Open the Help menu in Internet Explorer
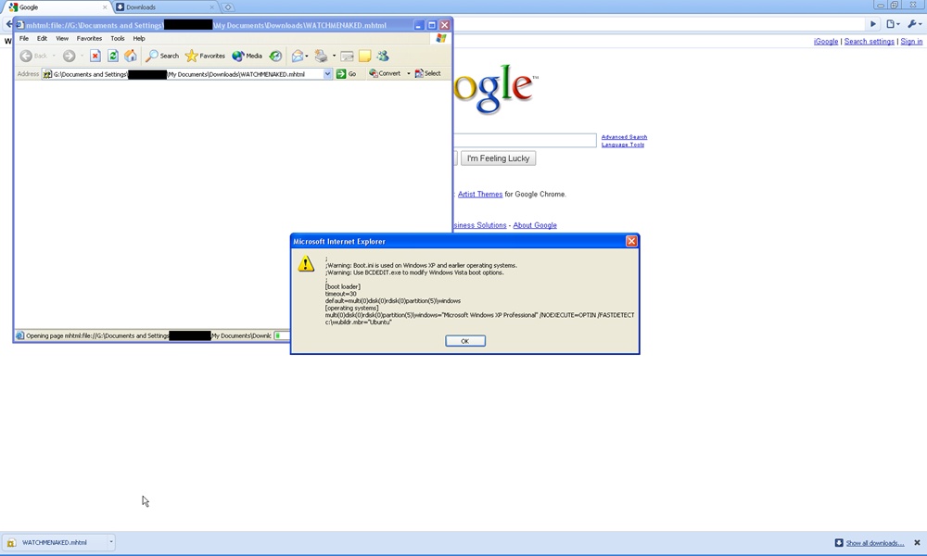 tap(139, 38)
